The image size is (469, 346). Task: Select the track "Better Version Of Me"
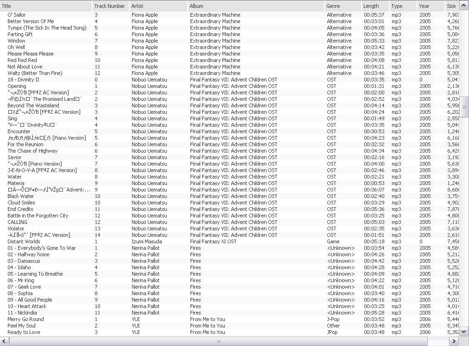tap(31, 21)
